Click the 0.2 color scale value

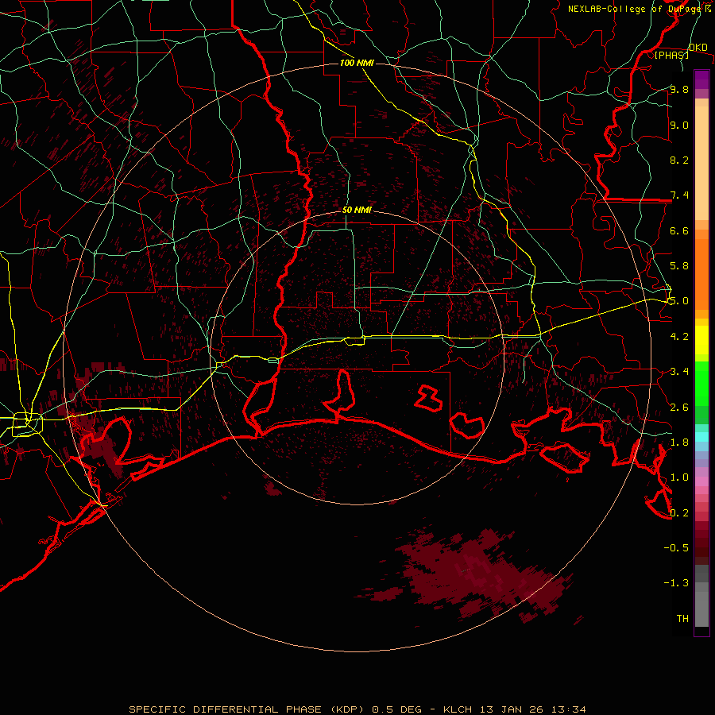point(679,513)
